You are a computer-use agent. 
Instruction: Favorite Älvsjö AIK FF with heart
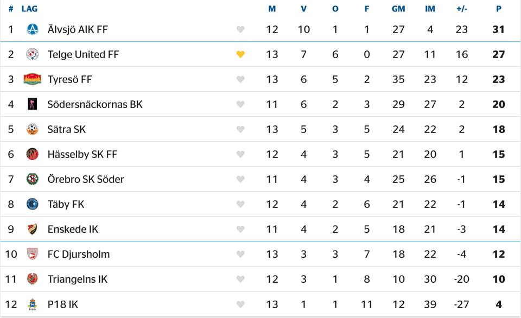240,29
